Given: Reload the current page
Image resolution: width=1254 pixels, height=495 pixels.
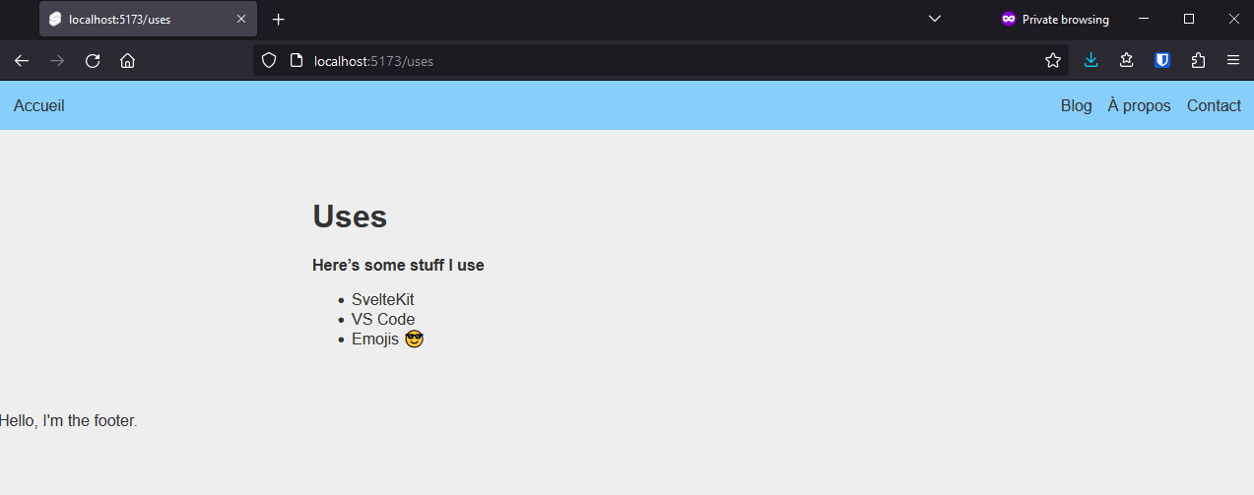Looking at the screenshot, I should [x=93, y=61].
